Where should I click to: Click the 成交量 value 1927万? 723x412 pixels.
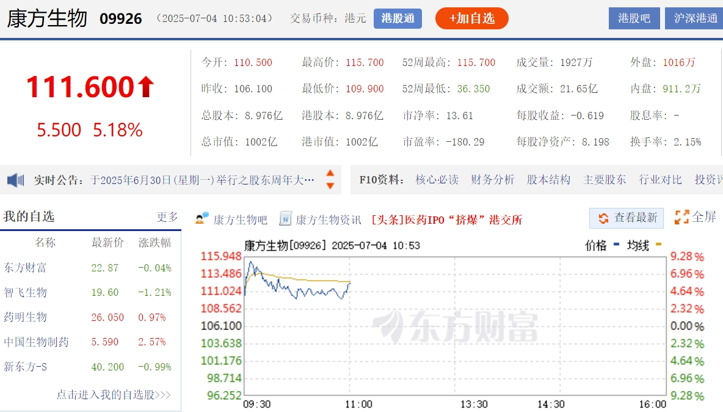pyautogui.click(x=576, y=62)
